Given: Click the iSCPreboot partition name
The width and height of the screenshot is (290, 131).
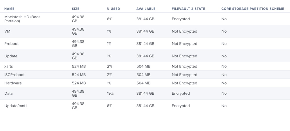Looking at the screenshot, I should pos(15,75).
